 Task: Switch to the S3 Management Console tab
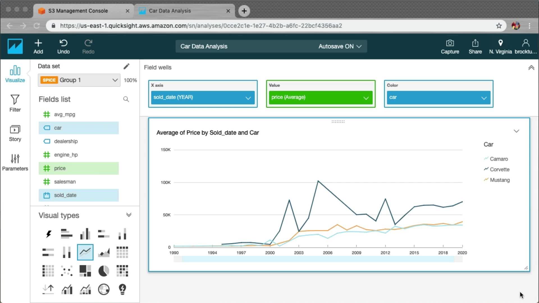click(x=78, y=11)
